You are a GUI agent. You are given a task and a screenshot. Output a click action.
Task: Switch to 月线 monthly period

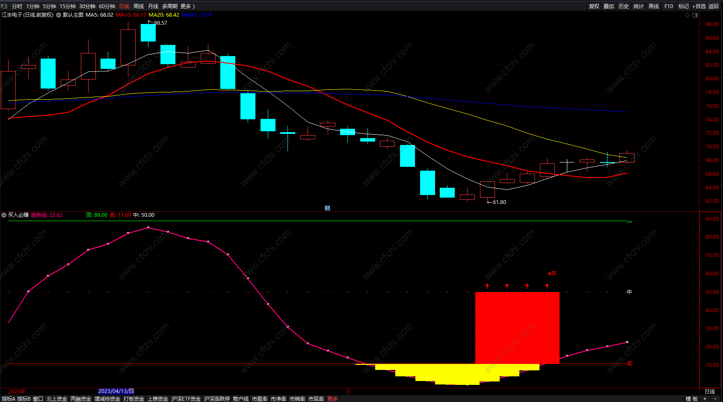coord(153,6)
